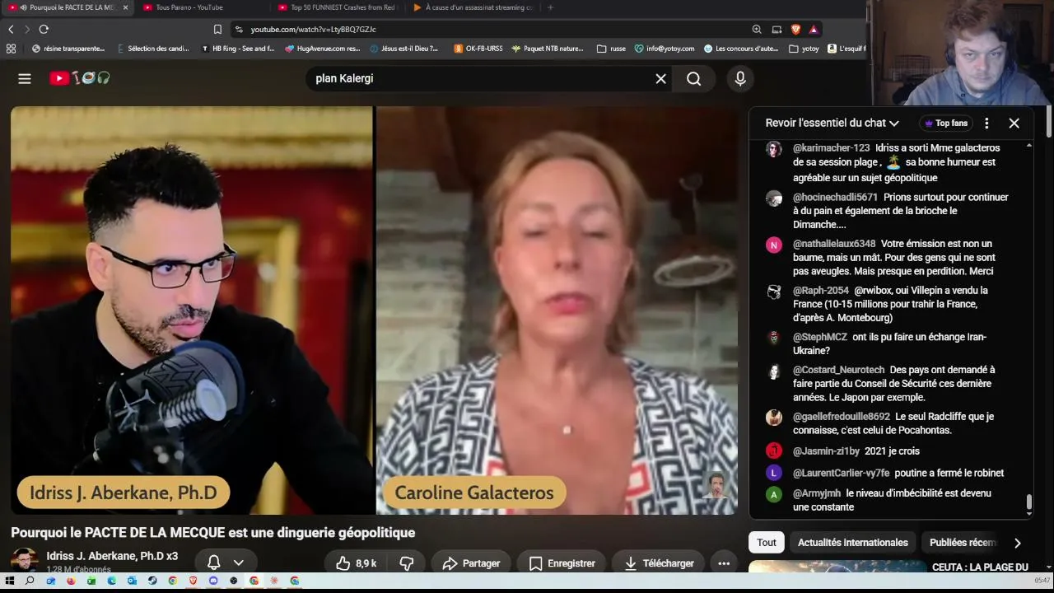Switch to the 'À cause d'un assassinat' tab
Viewport: 1054px width, 593px height.
(x=473, y=7)
